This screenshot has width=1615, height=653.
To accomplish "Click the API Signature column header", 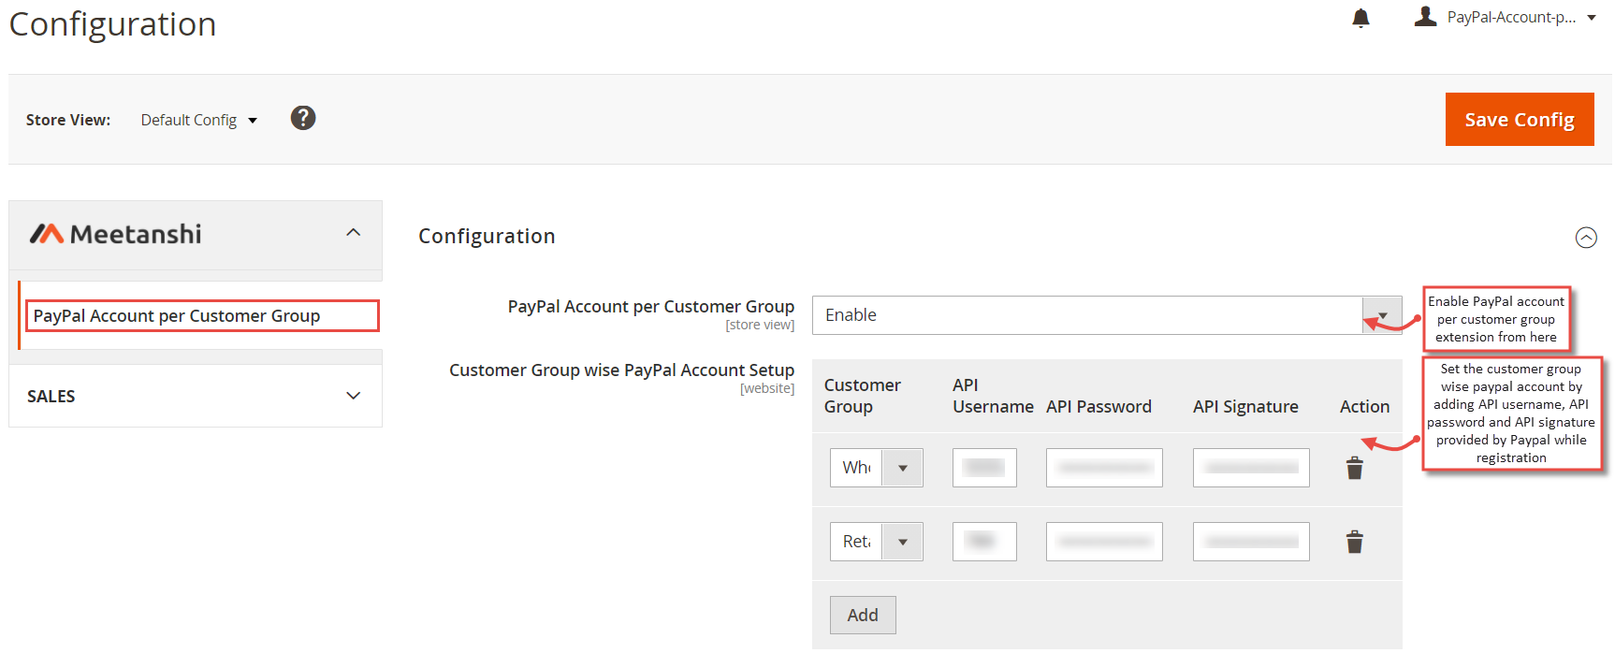I will tap(1245, 406).
